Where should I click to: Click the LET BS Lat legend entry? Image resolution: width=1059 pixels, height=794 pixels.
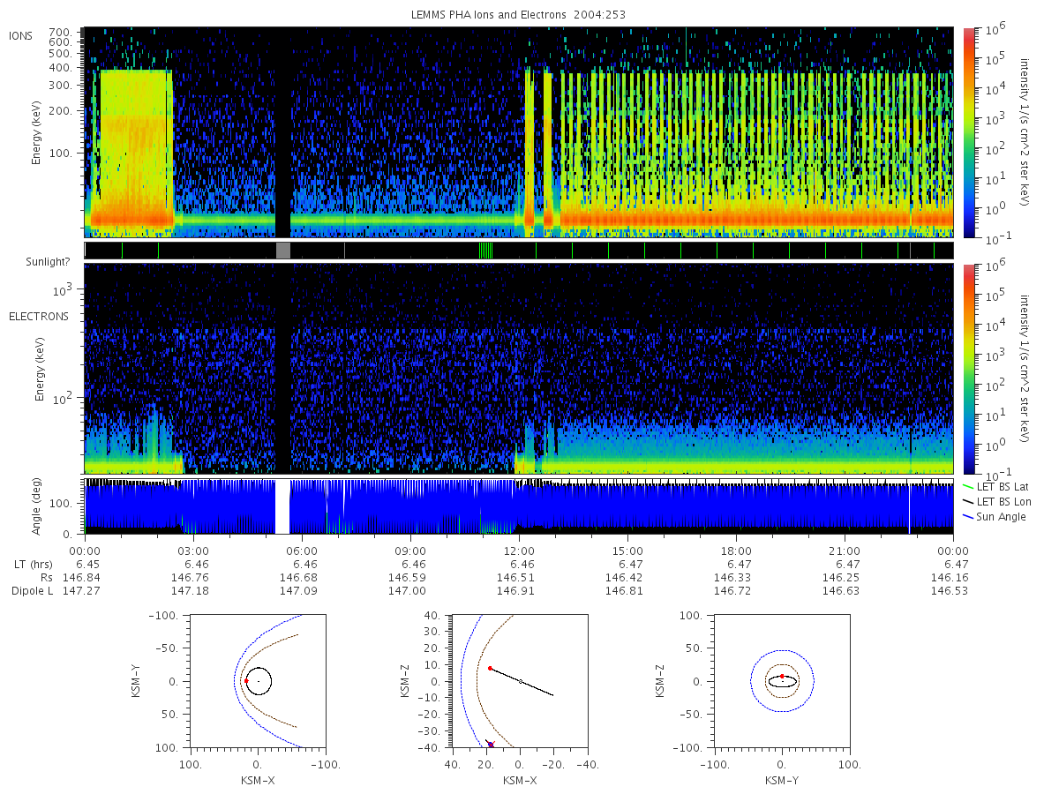click(x=995, y=486)
